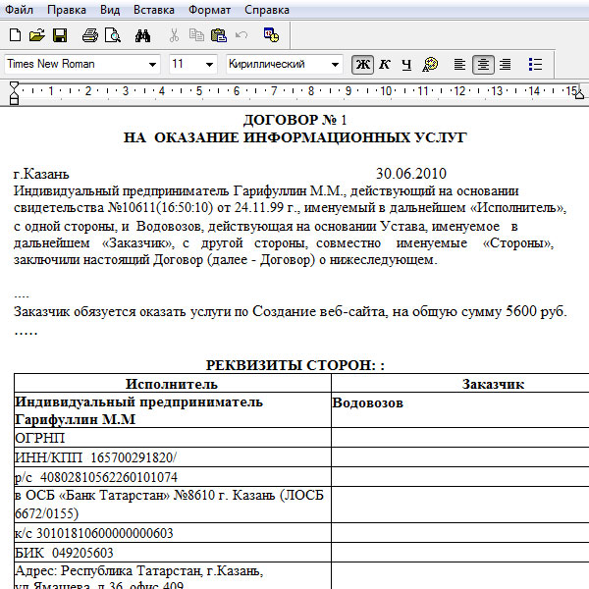Click the Find binoculars icon
This screenshot has height=589, width=589.
pyautogui.click(x=142, y=35)
